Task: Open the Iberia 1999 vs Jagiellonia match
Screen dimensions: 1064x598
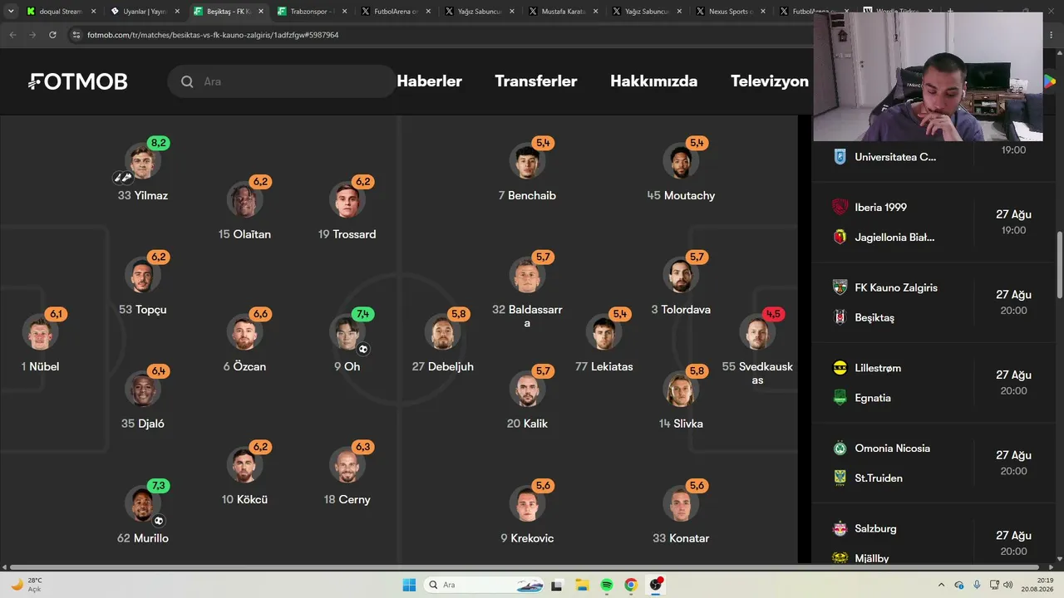Action: tap(933, 222)
